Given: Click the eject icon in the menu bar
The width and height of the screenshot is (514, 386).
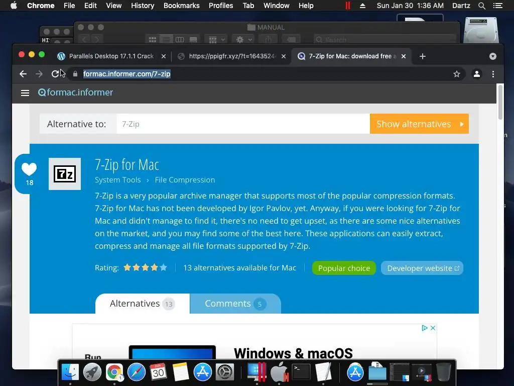Looking at the screenshot, I should (x=362, y=6).
